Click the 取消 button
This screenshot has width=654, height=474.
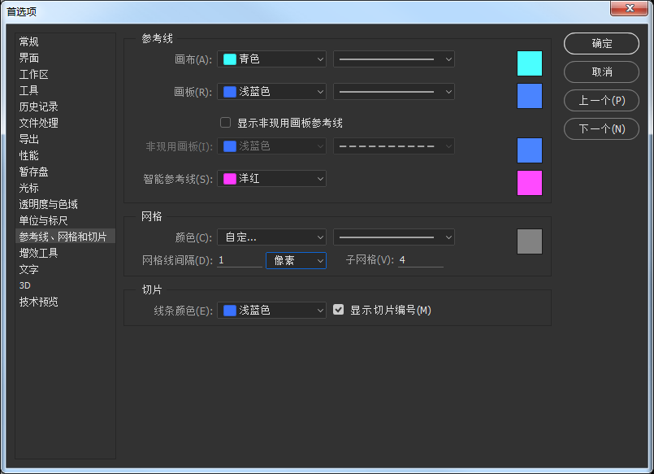point(601,72)
